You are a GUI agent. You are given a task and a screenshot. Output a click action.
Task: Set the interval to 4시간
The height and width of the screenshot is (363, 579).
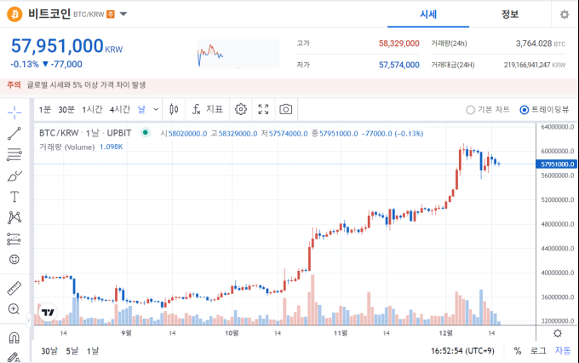(120, 109)
